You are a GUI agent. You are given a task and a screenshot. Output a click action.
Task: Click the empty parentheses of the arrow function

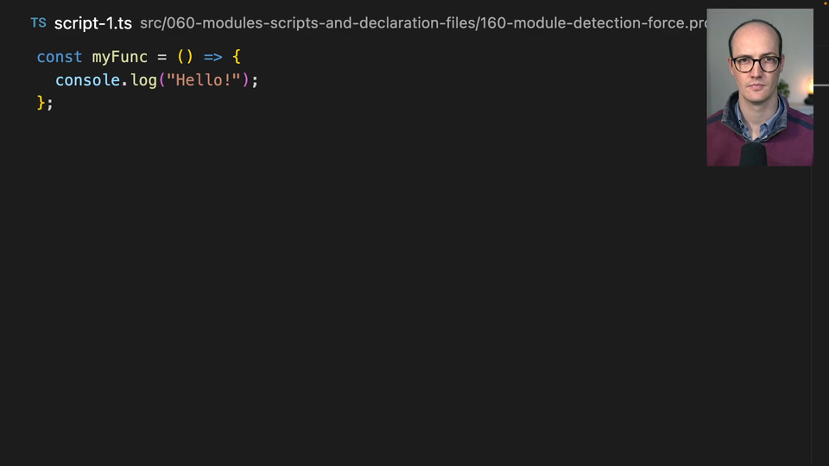point(185,57)
